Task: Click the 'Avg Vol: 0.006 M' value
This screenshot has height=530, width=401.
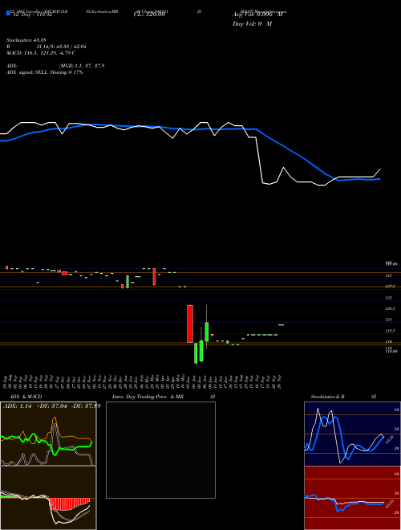Action: (x=257, y=14)
